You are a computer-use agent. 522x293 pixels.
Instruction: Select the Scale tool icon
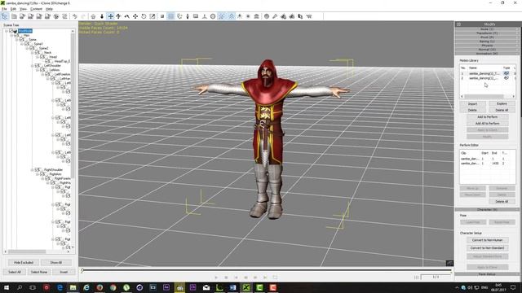153,16
